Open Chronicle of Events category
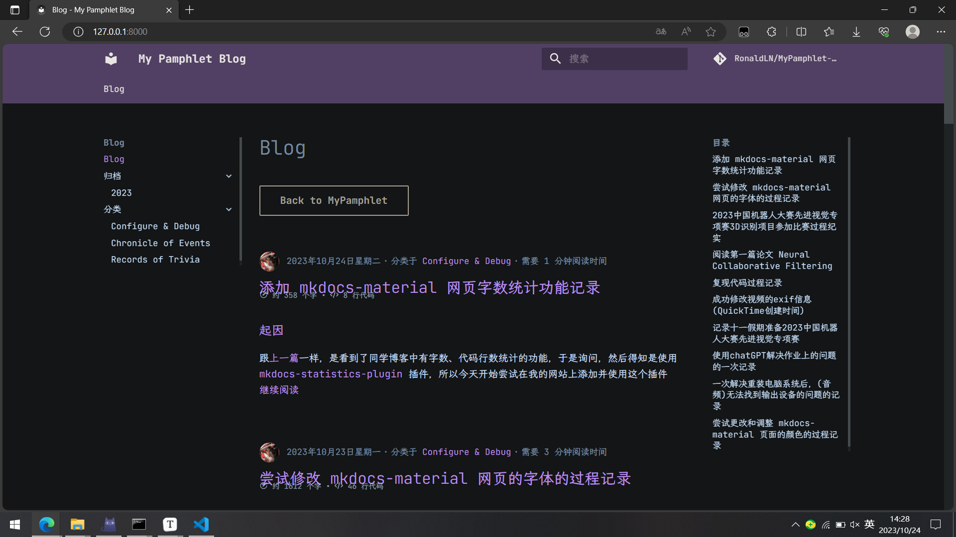Screen dimensions: 956x537 (160, 243)
